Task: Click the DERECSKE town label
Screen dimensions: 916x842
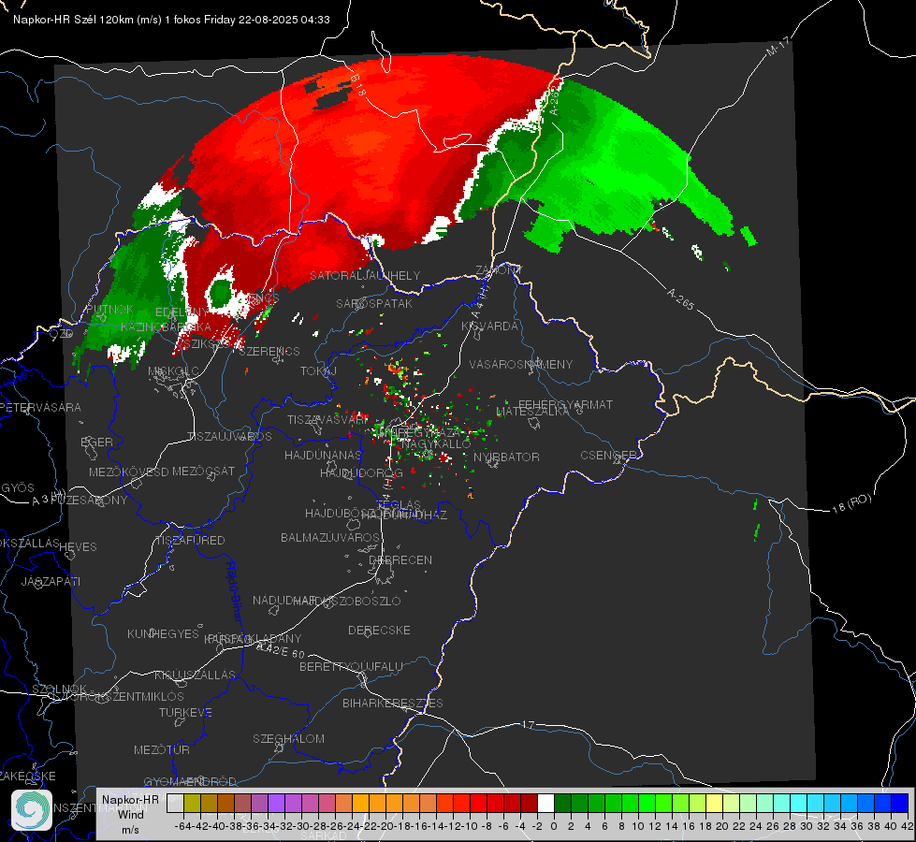Action: click(x=379, y=631)
